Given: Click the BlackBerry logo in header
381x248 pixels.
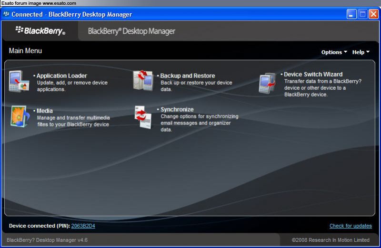Looking at the screenshot, I should (40, 31).
